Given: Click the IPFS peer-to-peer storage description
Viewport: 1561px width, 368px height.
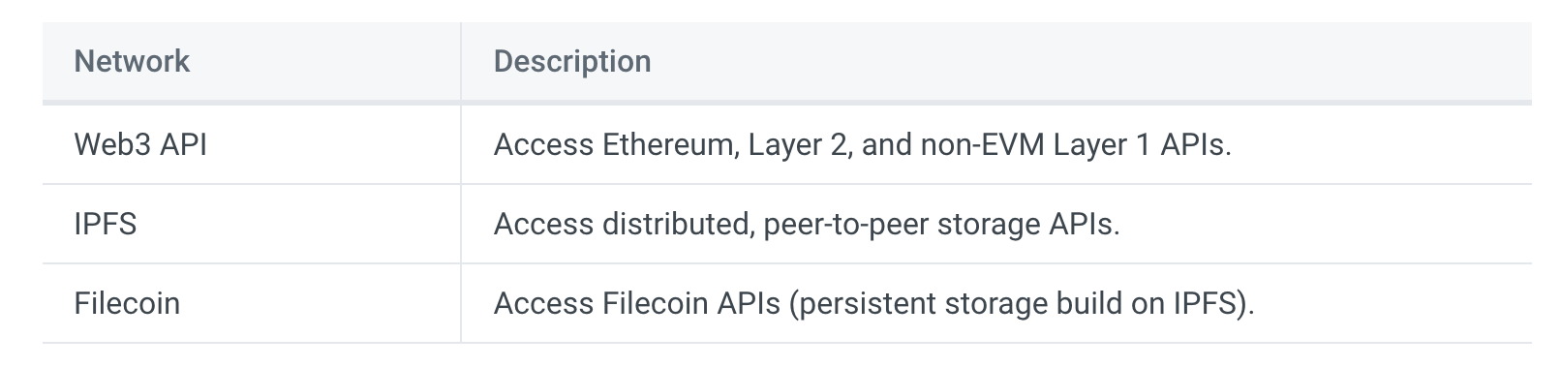Looking at the screenshot, I should tap(807, 225).
